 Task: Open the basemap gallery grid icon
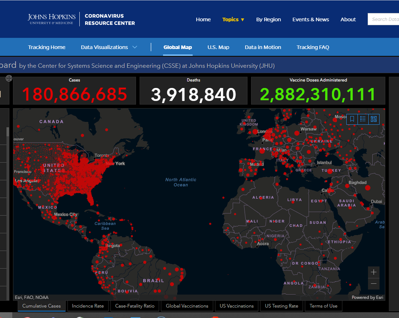(x=374, y=119)
